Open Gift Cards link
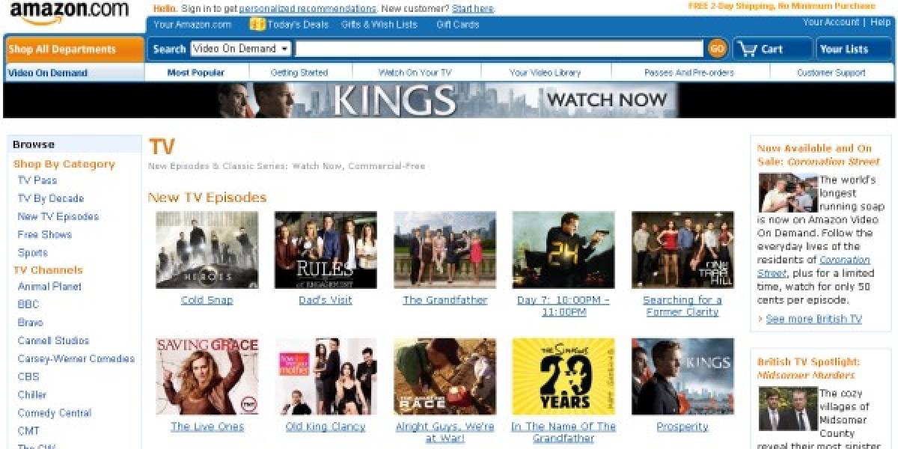The width and height of the screenshot is (898, 449). 457,24
